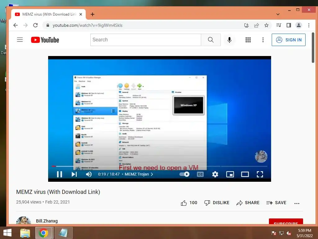Open Chrome side panel
Viewport: 318px width, 239px height.
[x=289, y=25]
